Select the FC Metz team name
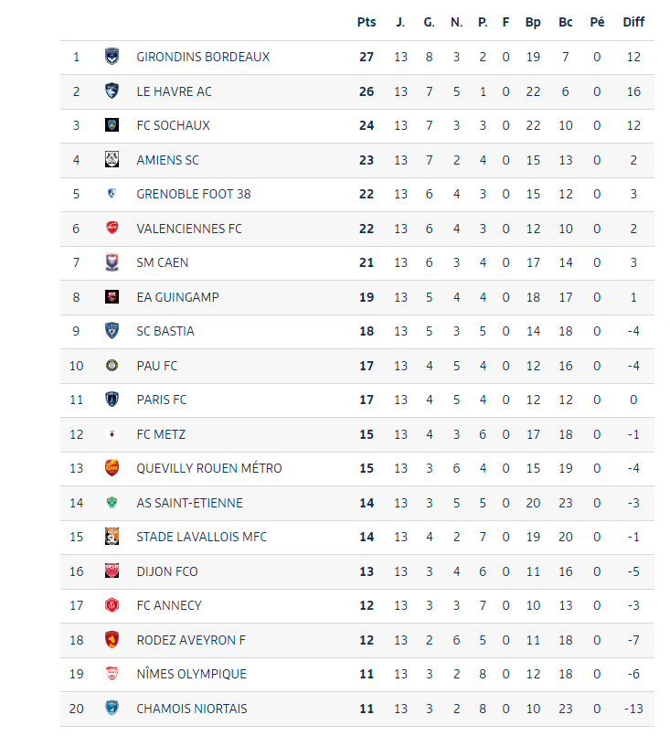Image resolution: width=670 pixels, height=736 pixels. pyautogui.click(x=161, y=434)
